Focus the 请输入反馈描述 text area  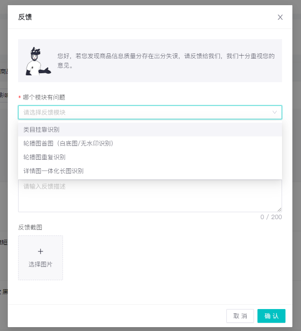click(x=150, y=196)
